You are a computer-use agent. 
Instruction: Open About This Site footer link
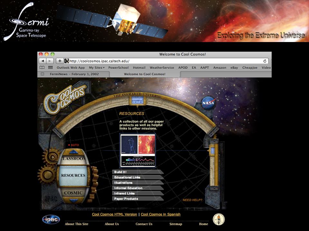click(x=77, y=224)
